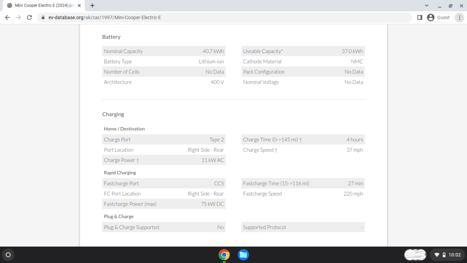This screenshot has width=467, height=263.
Task: Open Chrome from the shelf
Action: [x=224, y=255]
